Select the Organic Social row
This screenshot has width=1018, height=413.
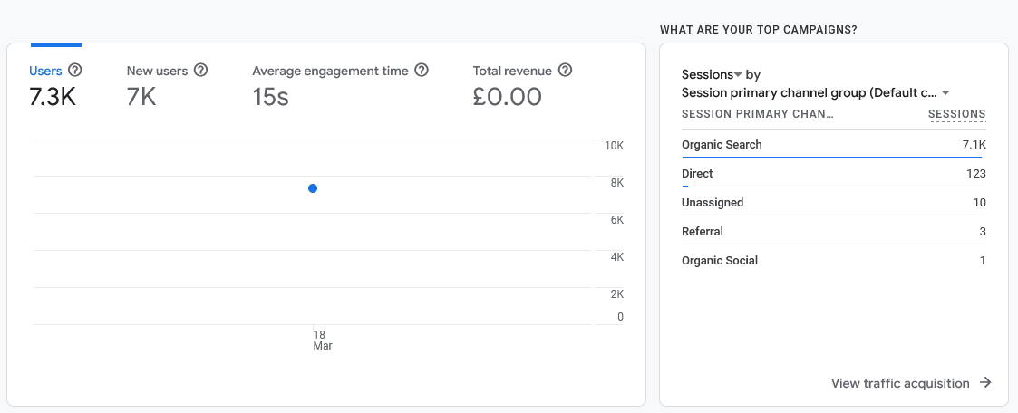834,261
